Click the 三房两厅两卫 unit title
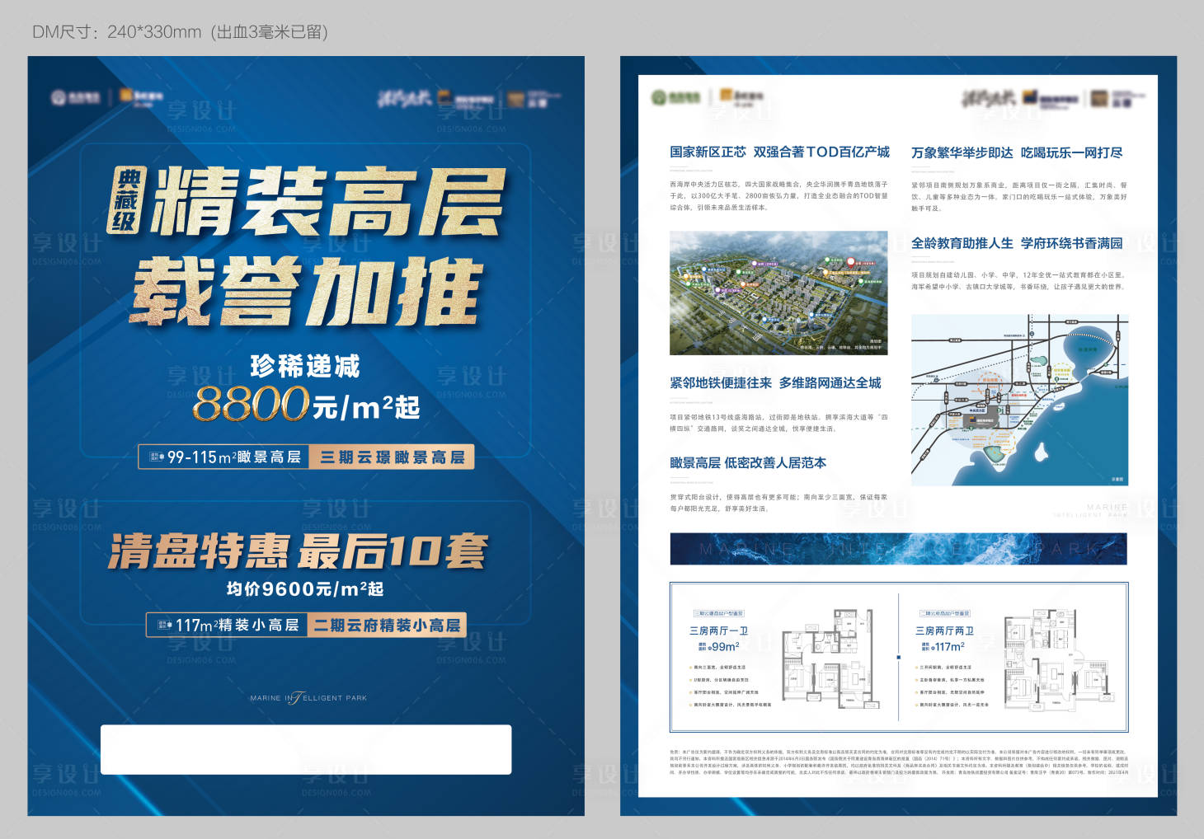 point(944,630)
